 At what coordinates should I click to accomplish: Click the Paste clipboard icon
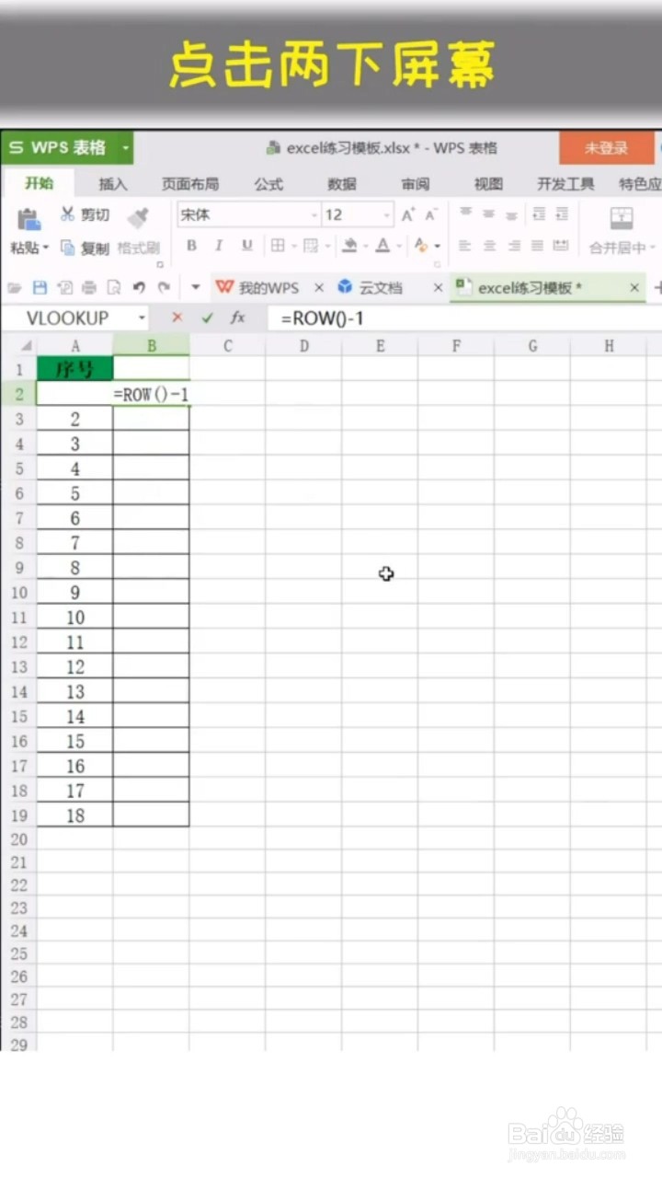(x=29, y=219)
